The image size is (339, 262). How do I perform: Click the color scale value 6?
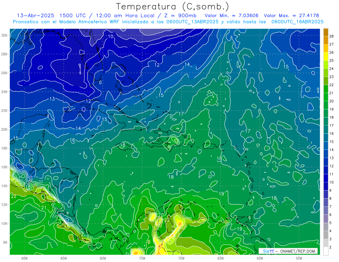(331, 215)
